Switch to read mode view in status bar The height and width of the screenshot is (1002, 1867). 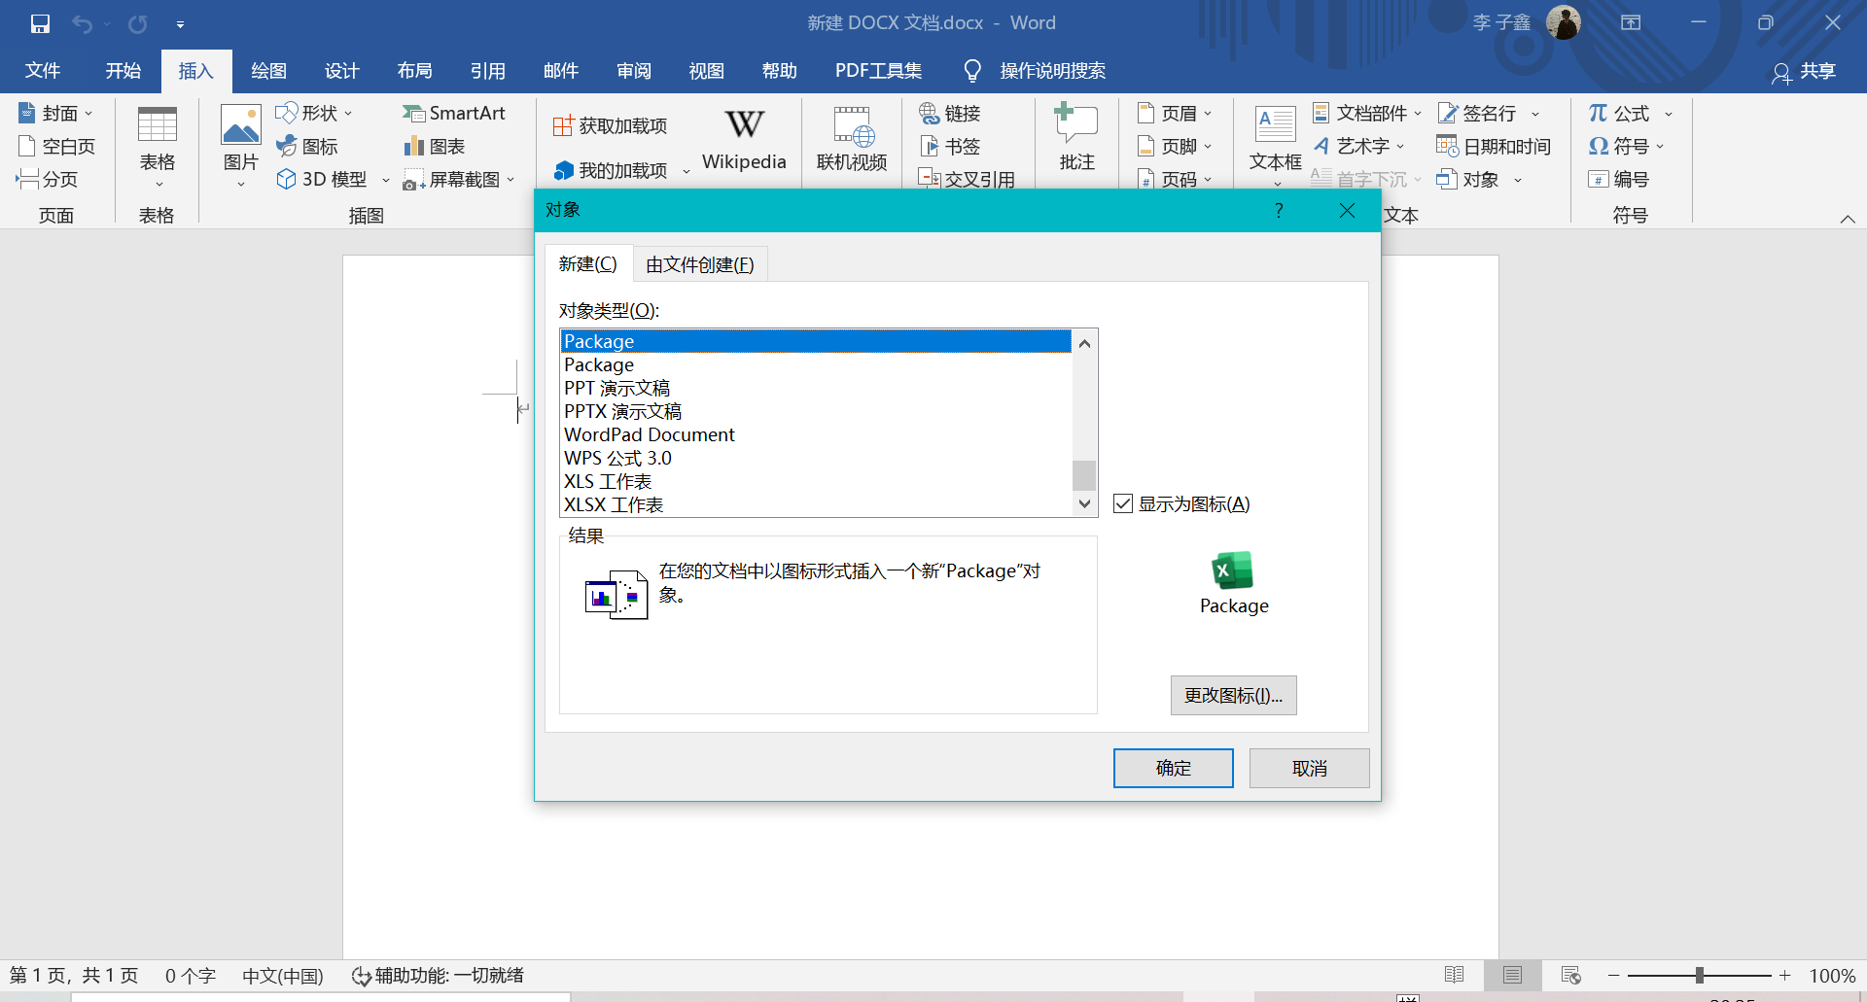pos(1455,975)
